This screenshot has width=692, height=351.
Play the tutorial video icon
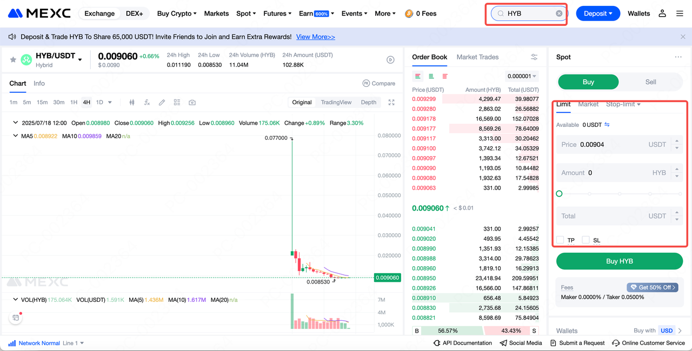click(391, 60)
